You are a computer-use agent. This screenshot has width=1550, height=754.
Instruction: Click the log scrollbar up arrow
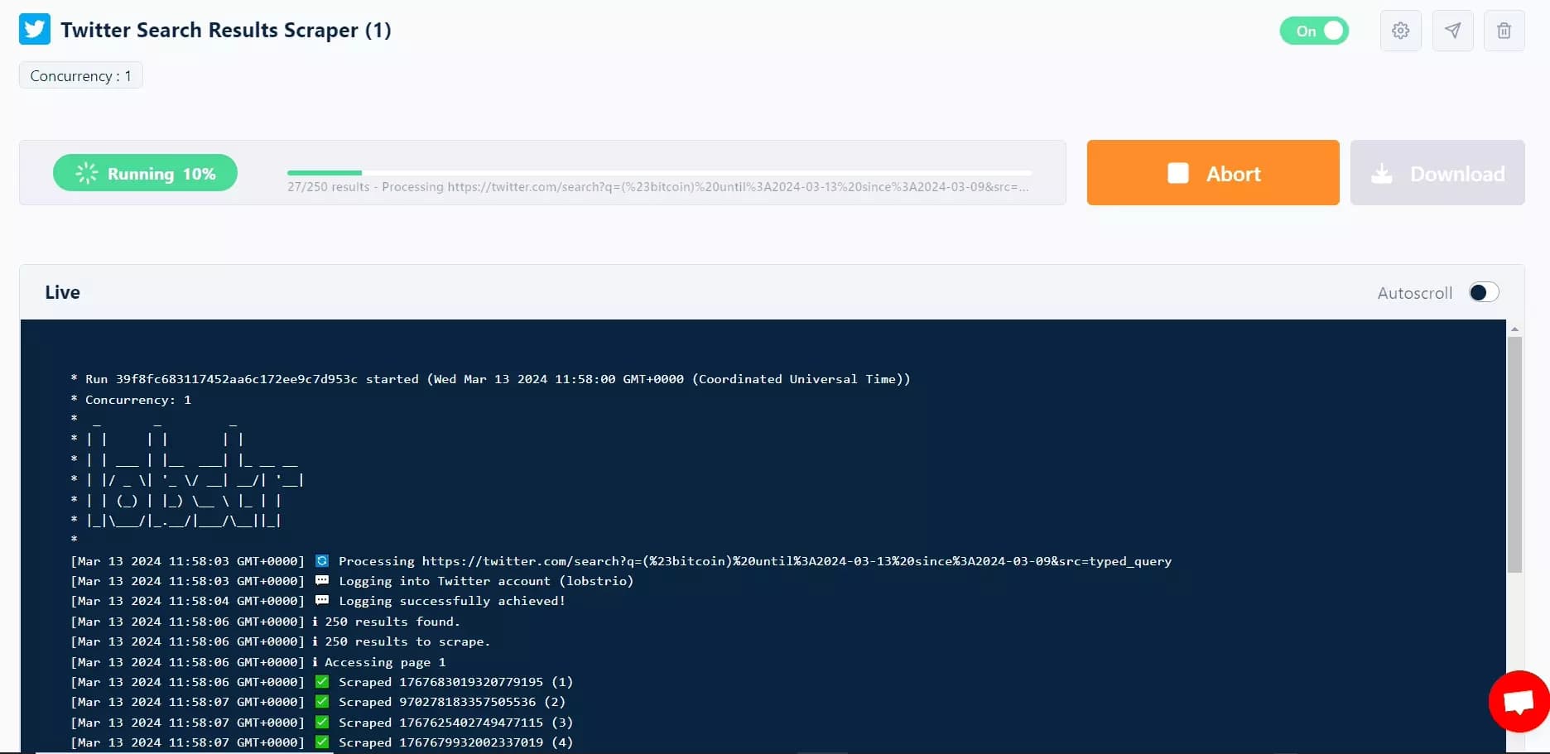coord(1514,329)
